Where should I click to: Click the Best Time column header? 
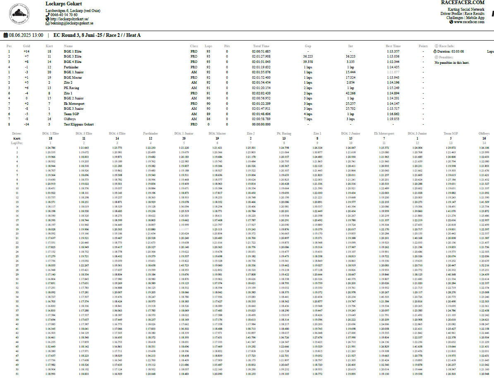click(x=393, y=46)
